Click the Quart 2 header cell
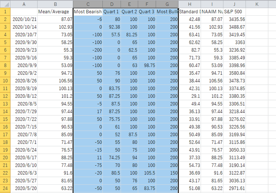The width and height of the screenshot is (276, 193). 129,11
